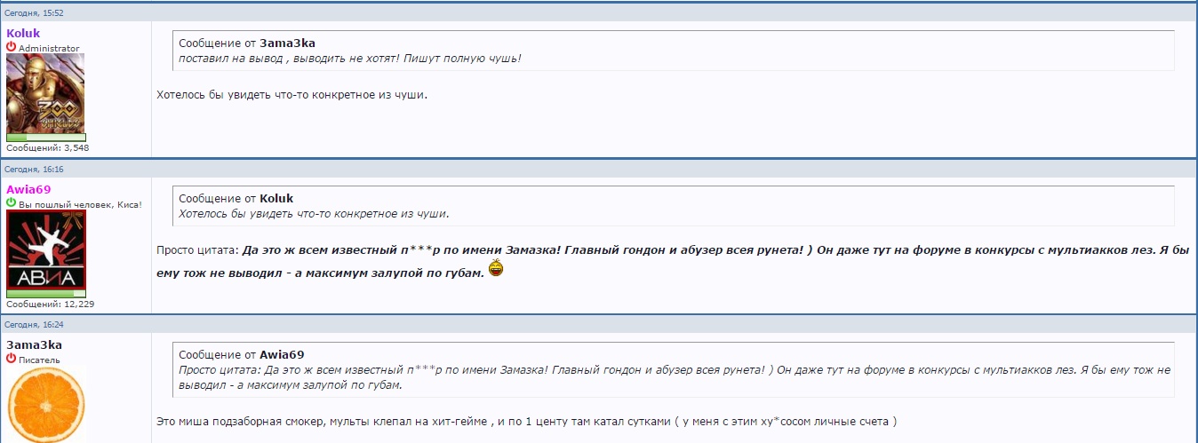Click Koluk's Сообщений: 3,548 post count
The width and height of the screenshot is (1198, 443).
48,148
